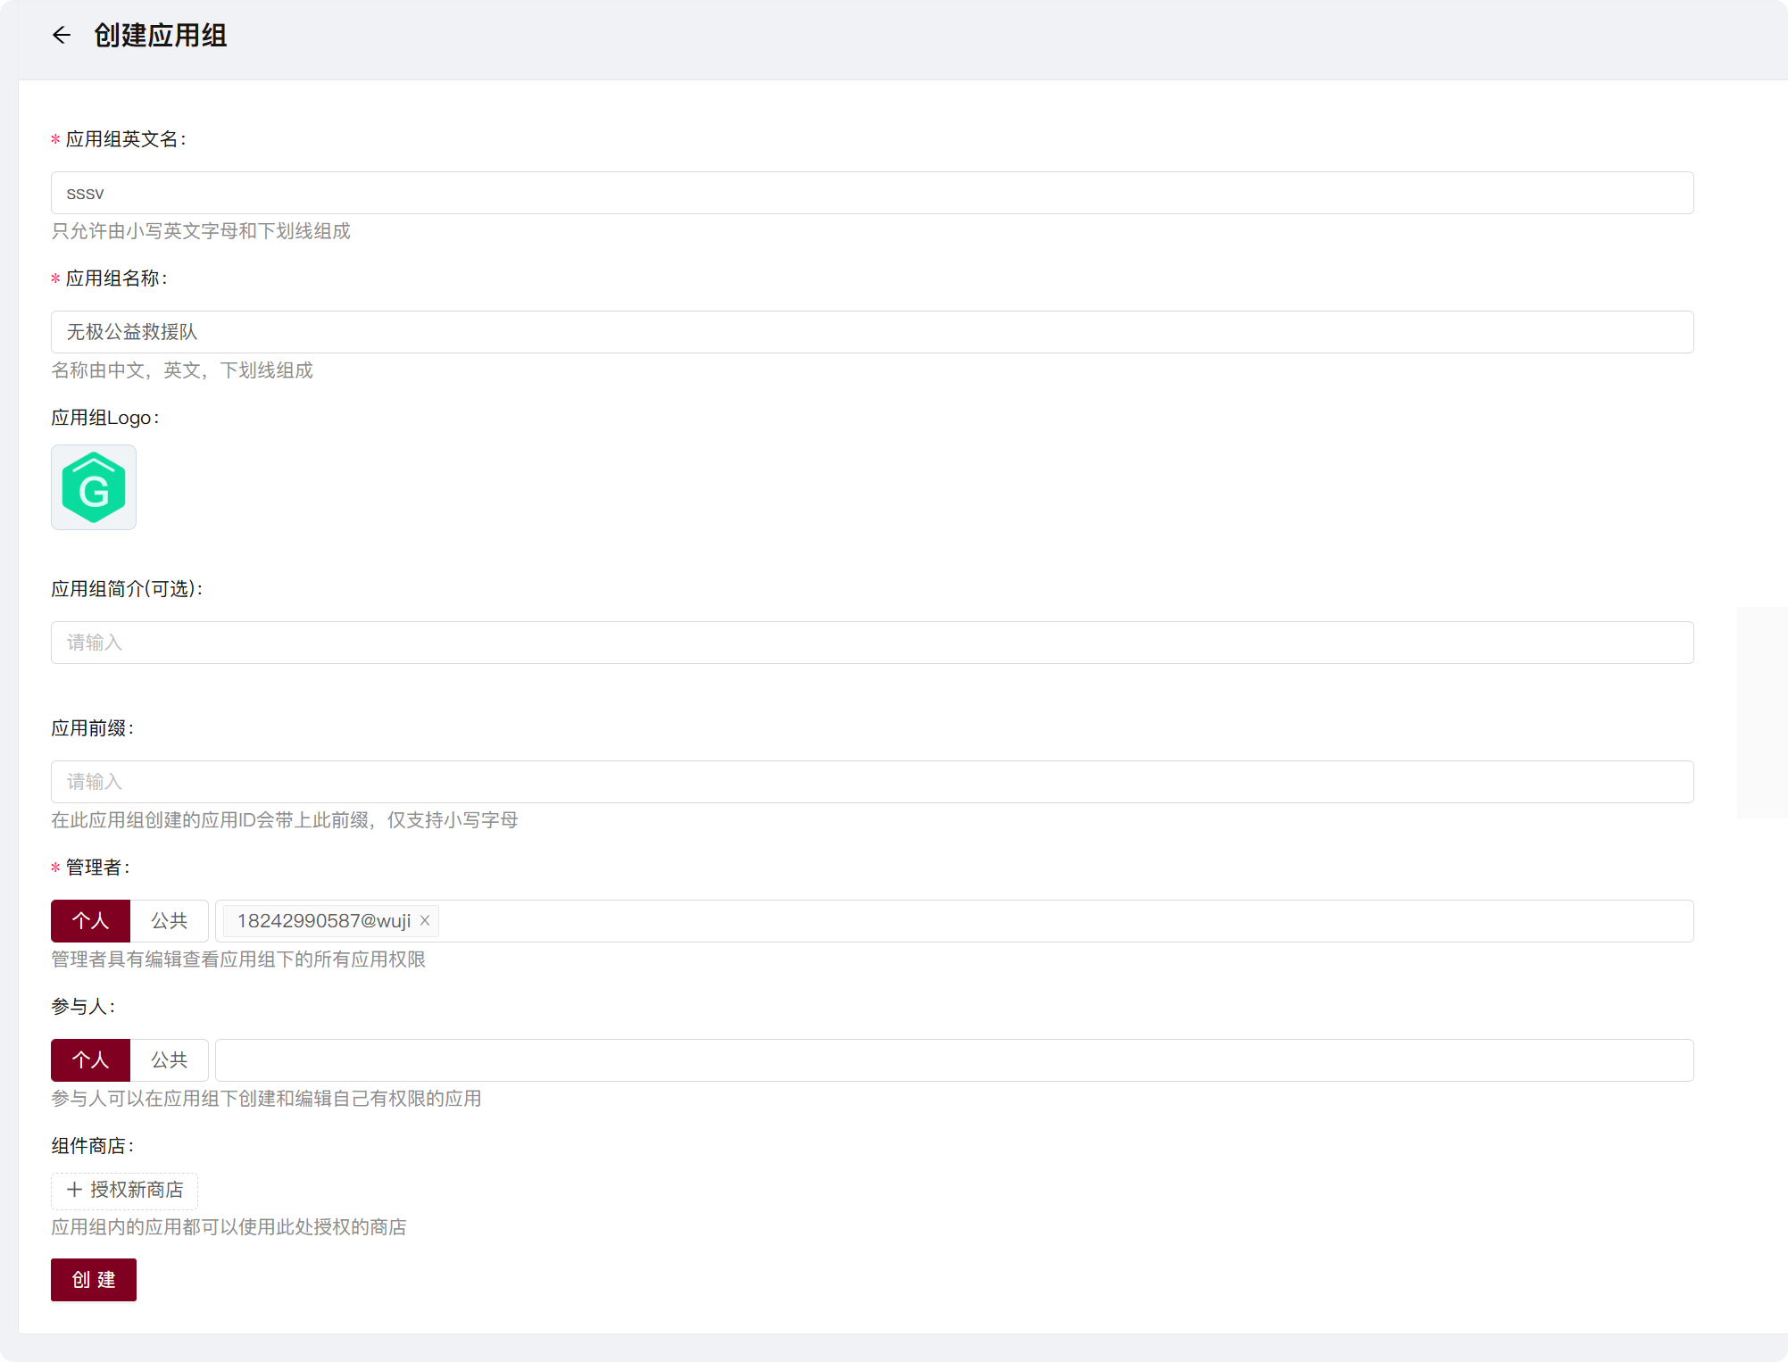Image resolution: width=1788 pixels, height=1362 pixels.
Task: Focus the 应用前缀 input field
Action: pyautogui.click(x=871, y=782)
